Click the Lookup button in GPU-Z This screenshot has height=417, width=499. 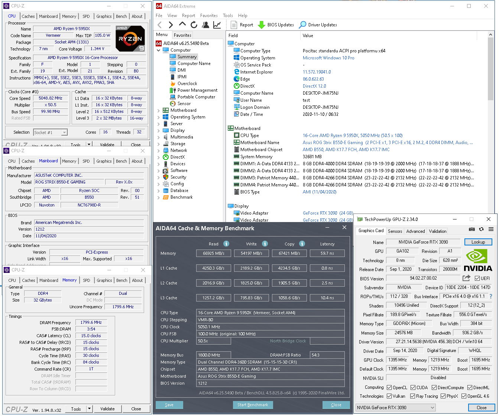(x=478, y=242)
